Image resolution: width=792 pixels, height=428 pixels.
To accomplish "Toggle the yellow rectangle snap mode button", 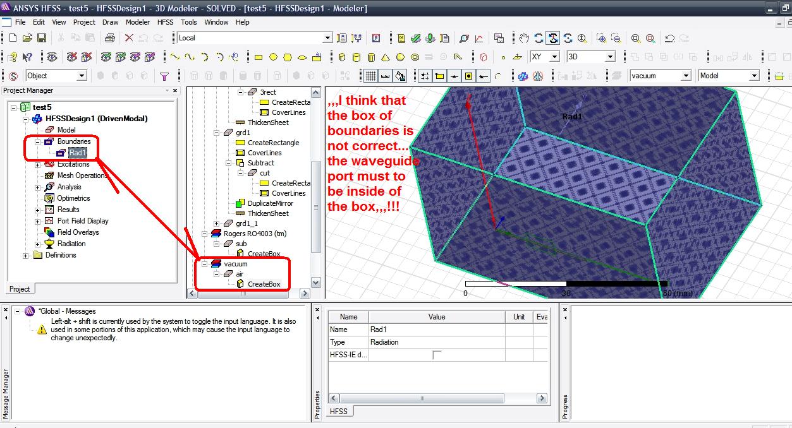I will tap(439, 76).
